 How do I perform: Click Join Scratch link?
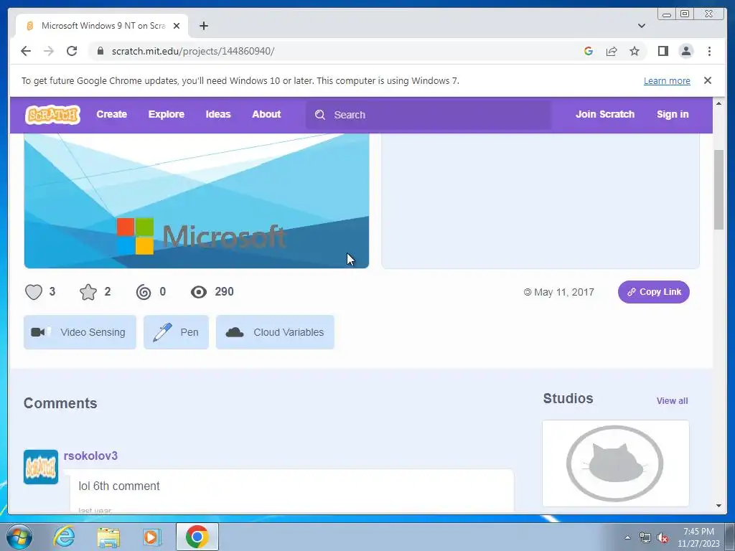click(604, 114)
